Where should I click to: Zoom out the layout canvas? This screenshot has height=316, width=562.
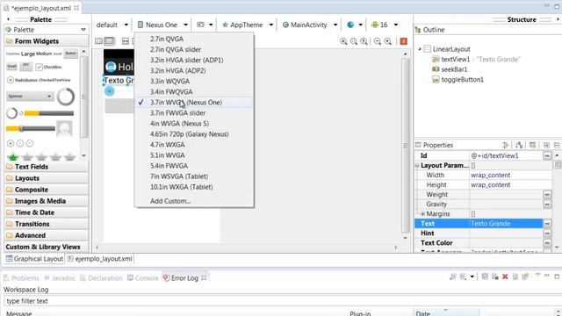coord(378,41)
